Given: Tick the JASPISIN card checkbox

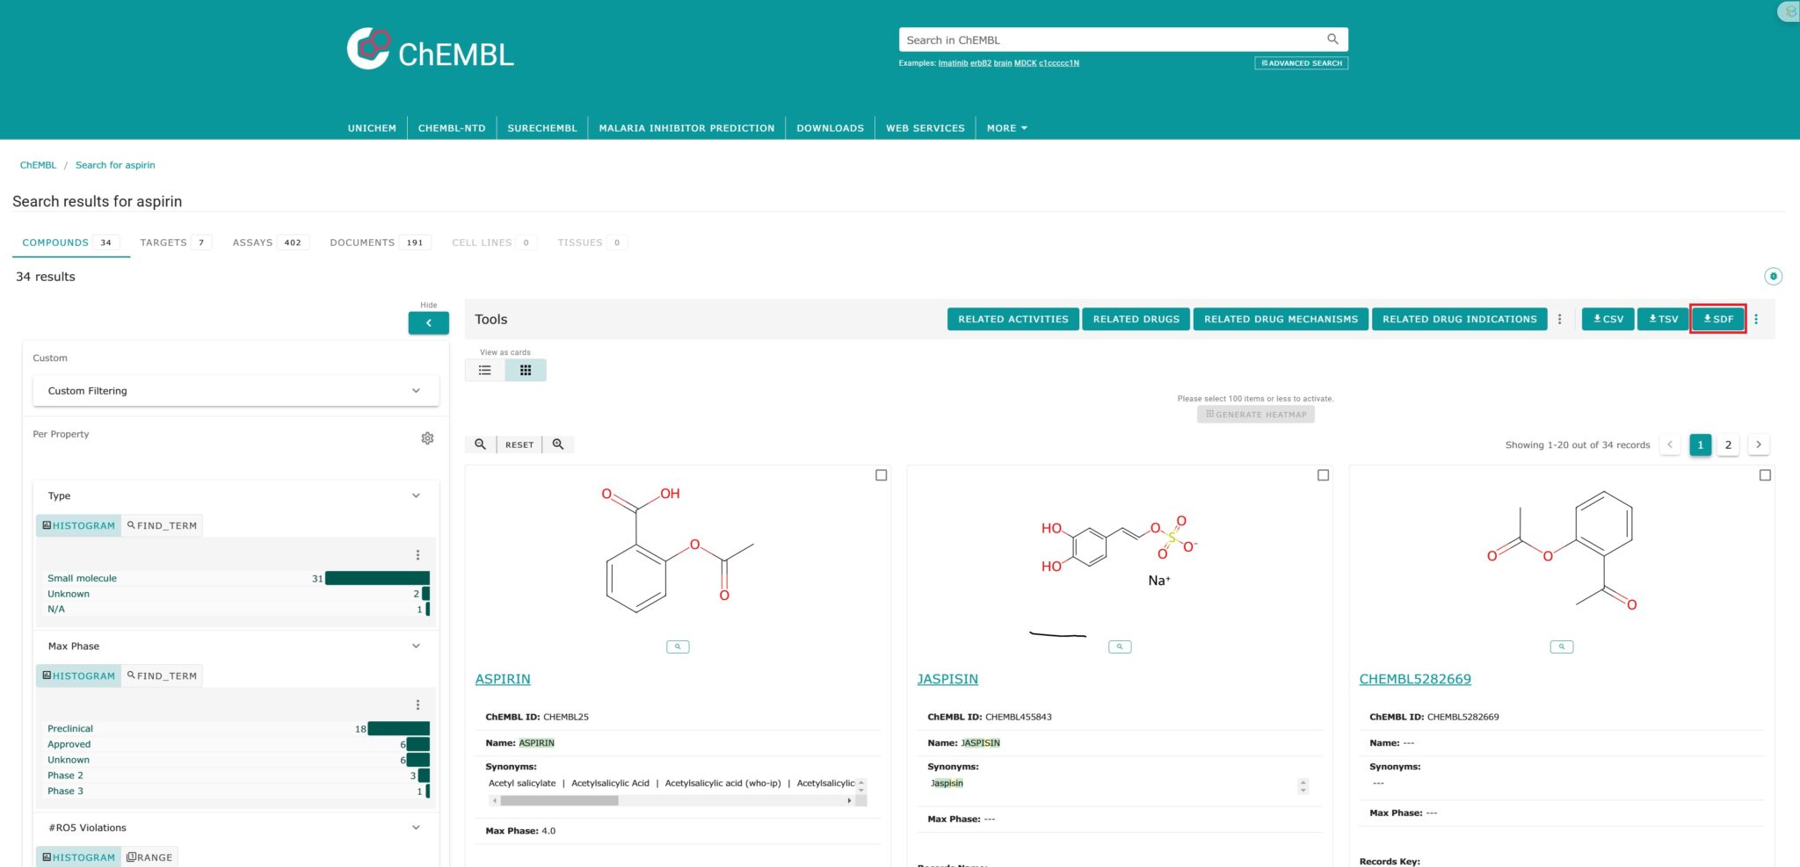Looking at the screenshot, I should click(x=1323, y=475).
